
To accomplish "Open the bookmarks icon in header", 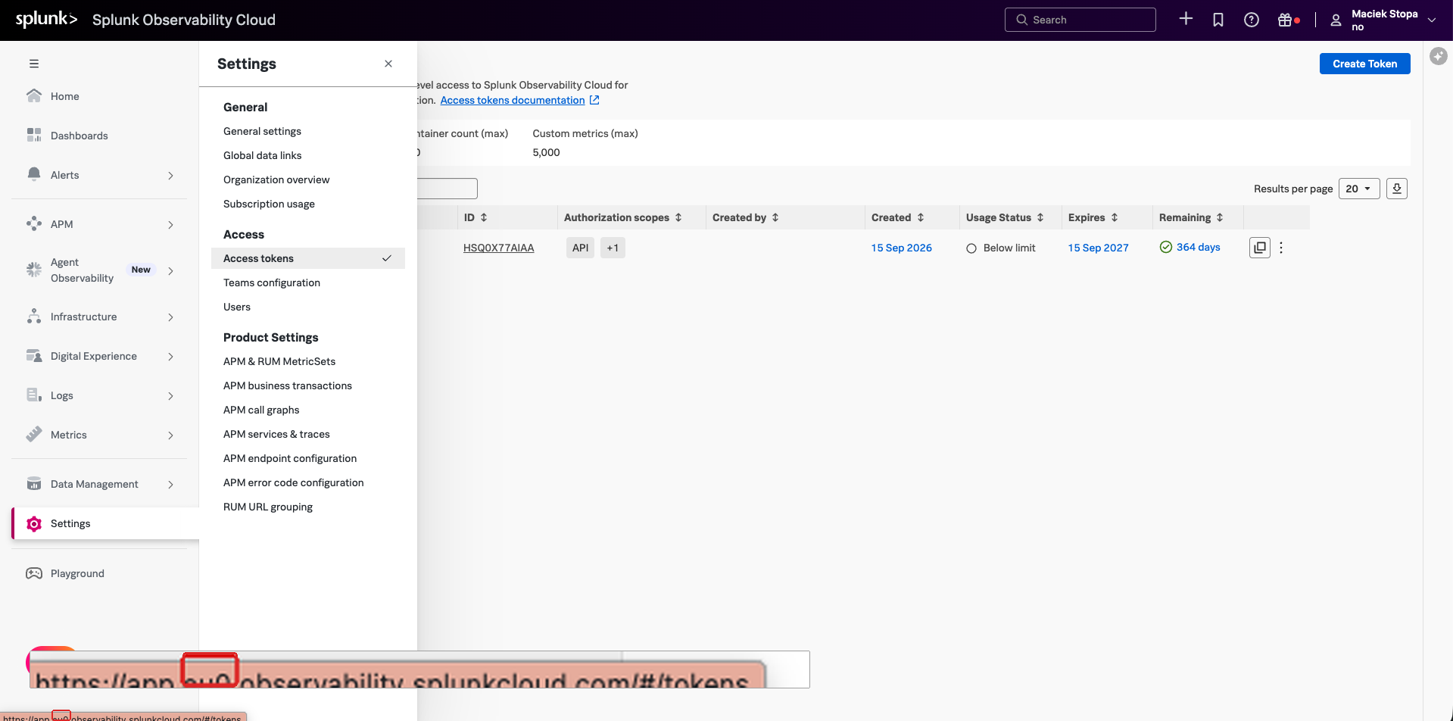I will (x=1218, y=20).
